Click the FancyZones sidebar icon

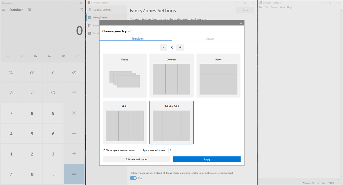[x=90, y=17]
